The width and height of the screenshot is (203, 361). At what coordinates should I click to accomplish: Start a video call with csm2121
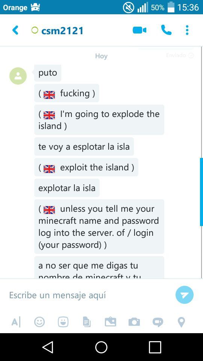tap(139, 30)
